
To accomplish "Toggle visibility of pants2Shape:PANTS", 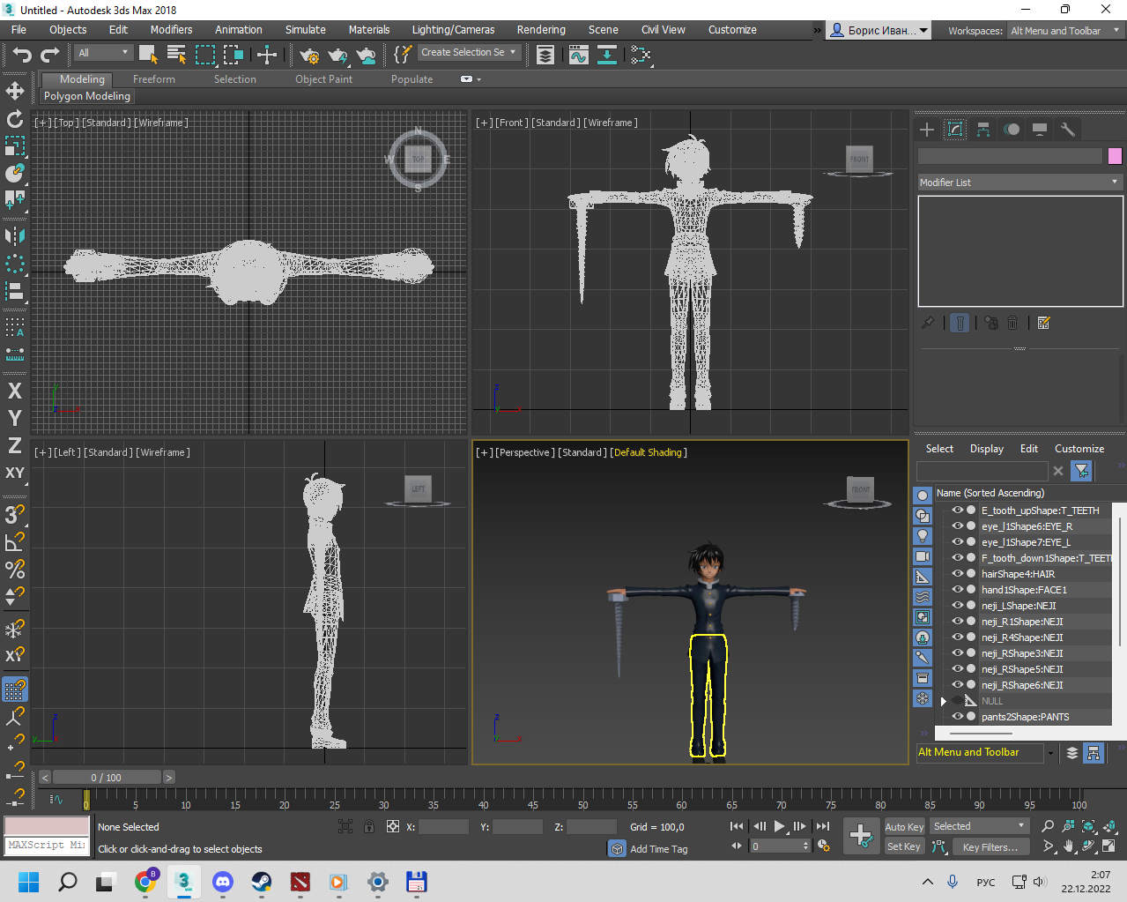I will click(957, 716).
